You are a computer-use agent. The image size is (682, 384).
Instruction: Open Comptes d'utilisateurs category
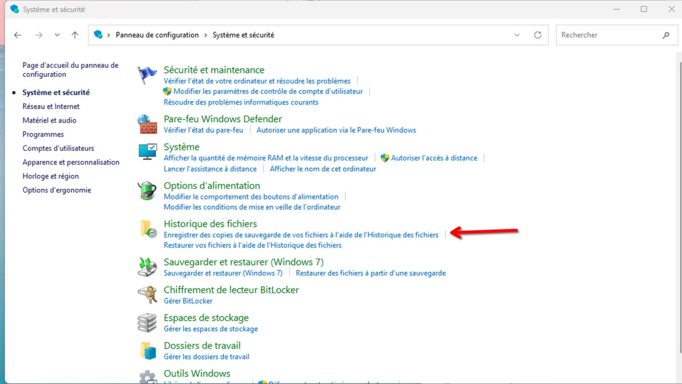click(x=58, y=148)
